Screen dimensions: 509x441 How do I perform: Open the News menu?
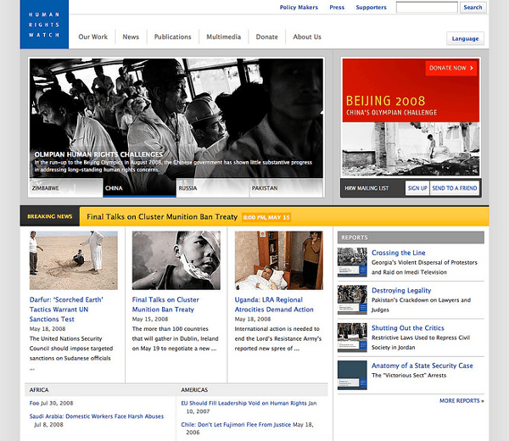131,36
